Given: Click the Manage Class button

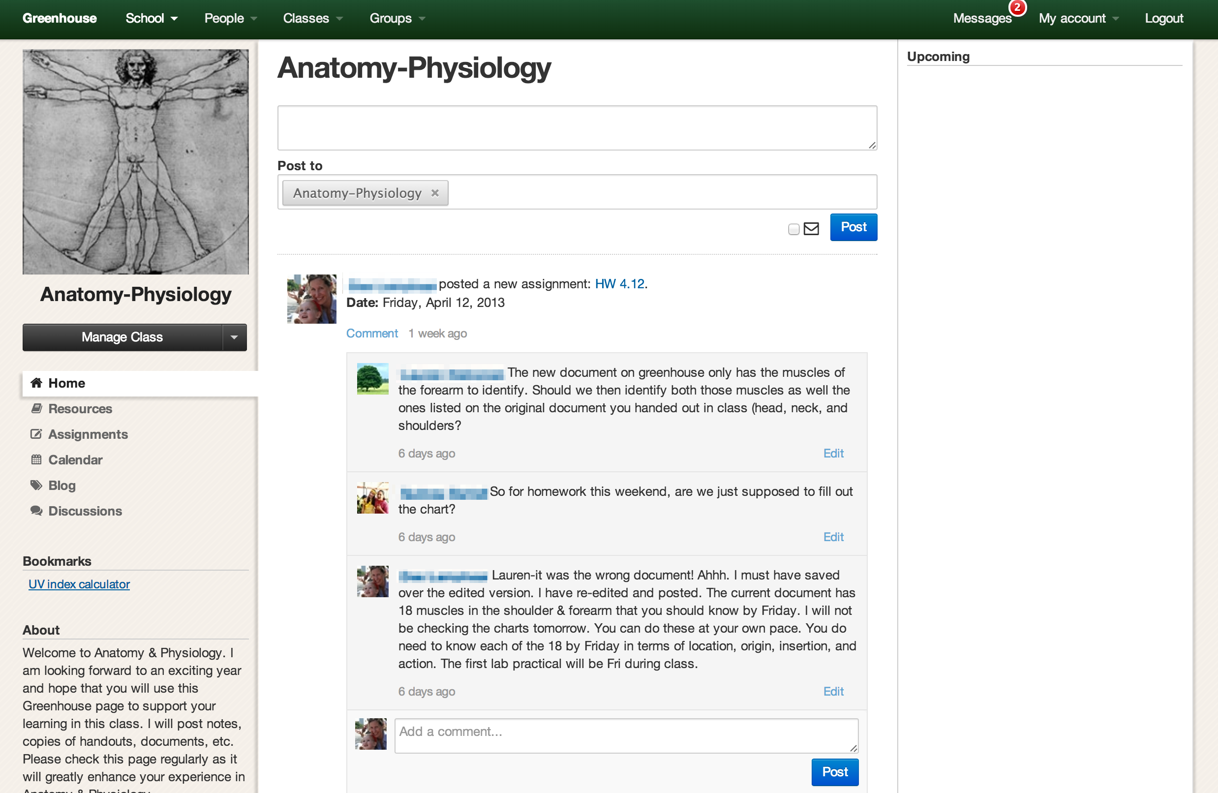Looking at the screenshot, I should click(x=122, y=337).
